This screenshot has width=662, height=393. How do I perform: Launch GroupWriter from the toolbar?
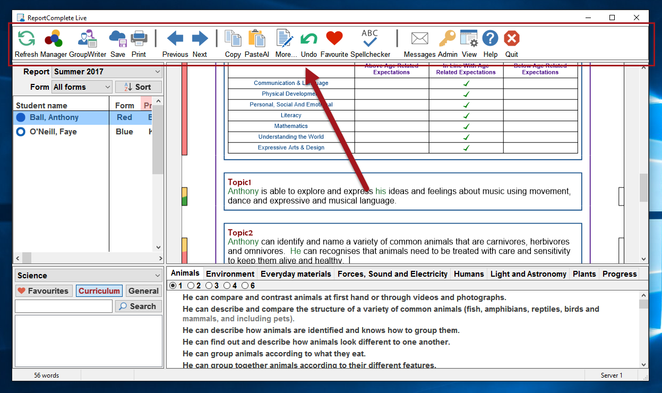[88, 39]
